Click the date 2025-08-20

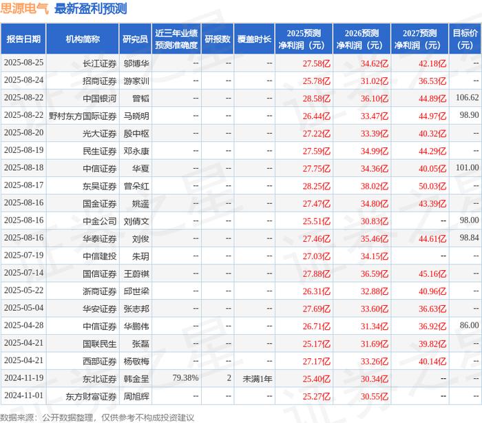(23, 133)
